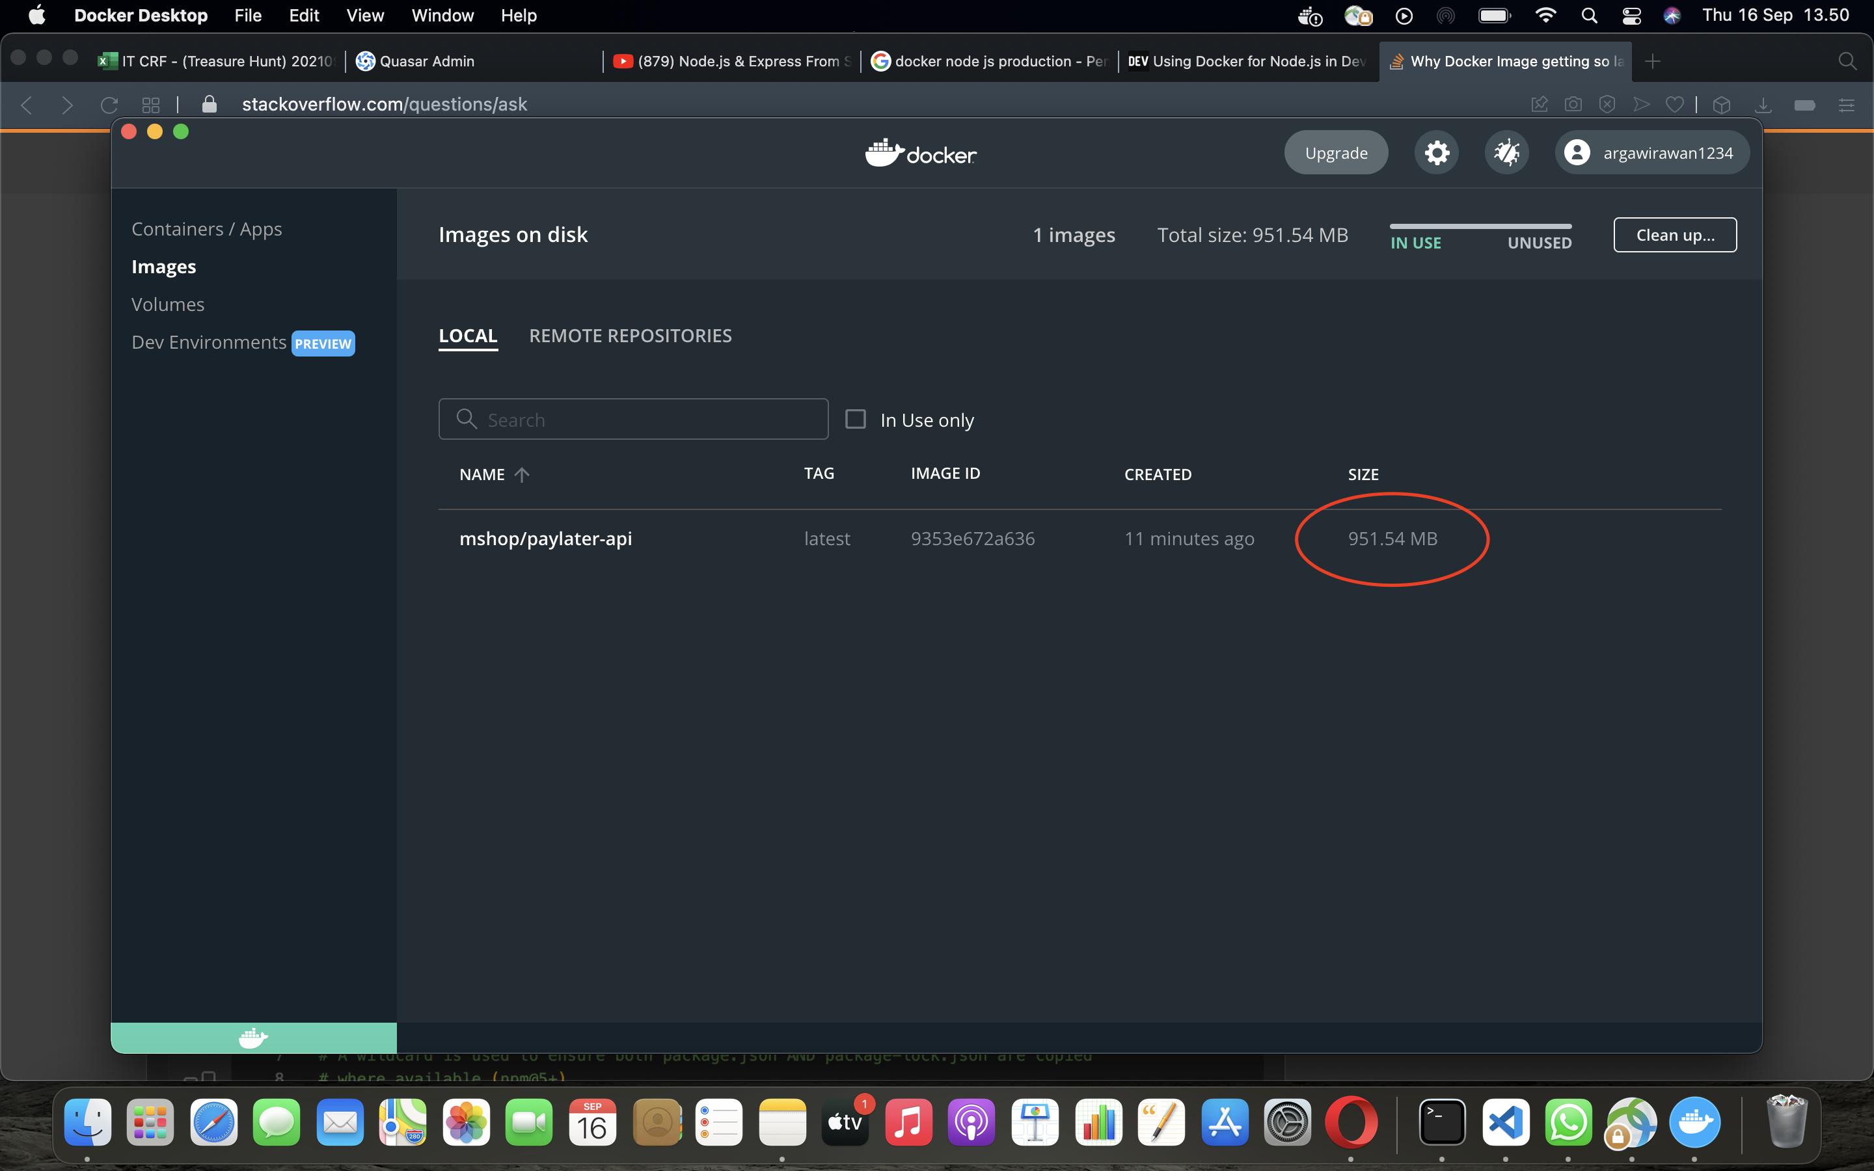Click the search tabs magnifier in the browser tab bar

pos(1848,61)
